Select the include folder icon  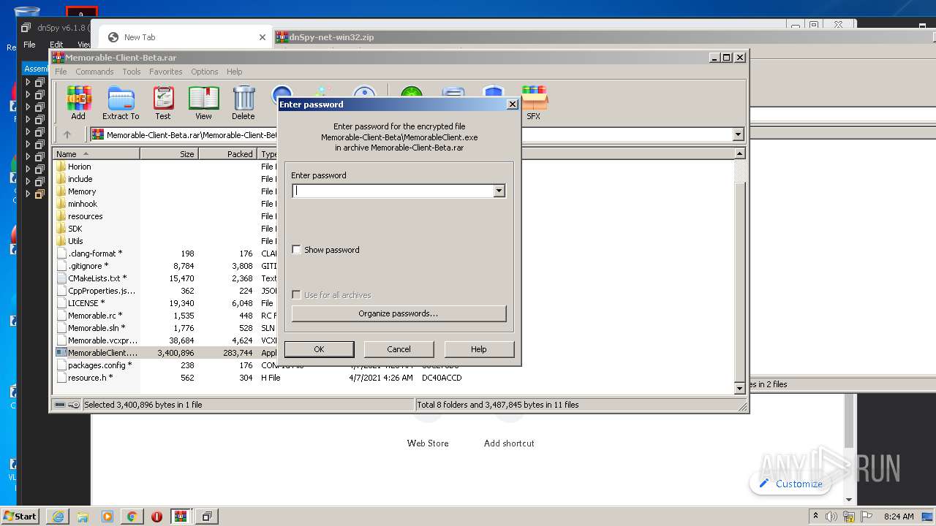point(61,179)
